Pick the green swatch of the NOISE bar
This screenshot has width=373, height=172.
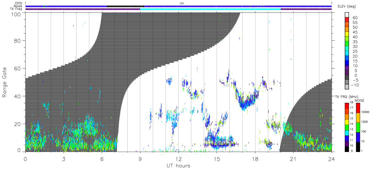(x=358, y=127)
